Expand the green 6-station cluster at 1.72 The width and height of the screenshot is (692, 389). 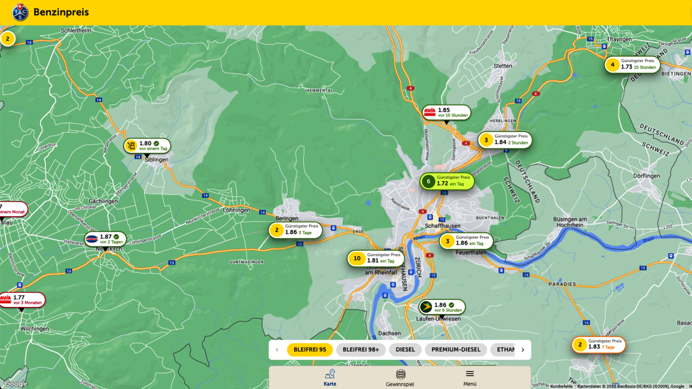(447, 181)
